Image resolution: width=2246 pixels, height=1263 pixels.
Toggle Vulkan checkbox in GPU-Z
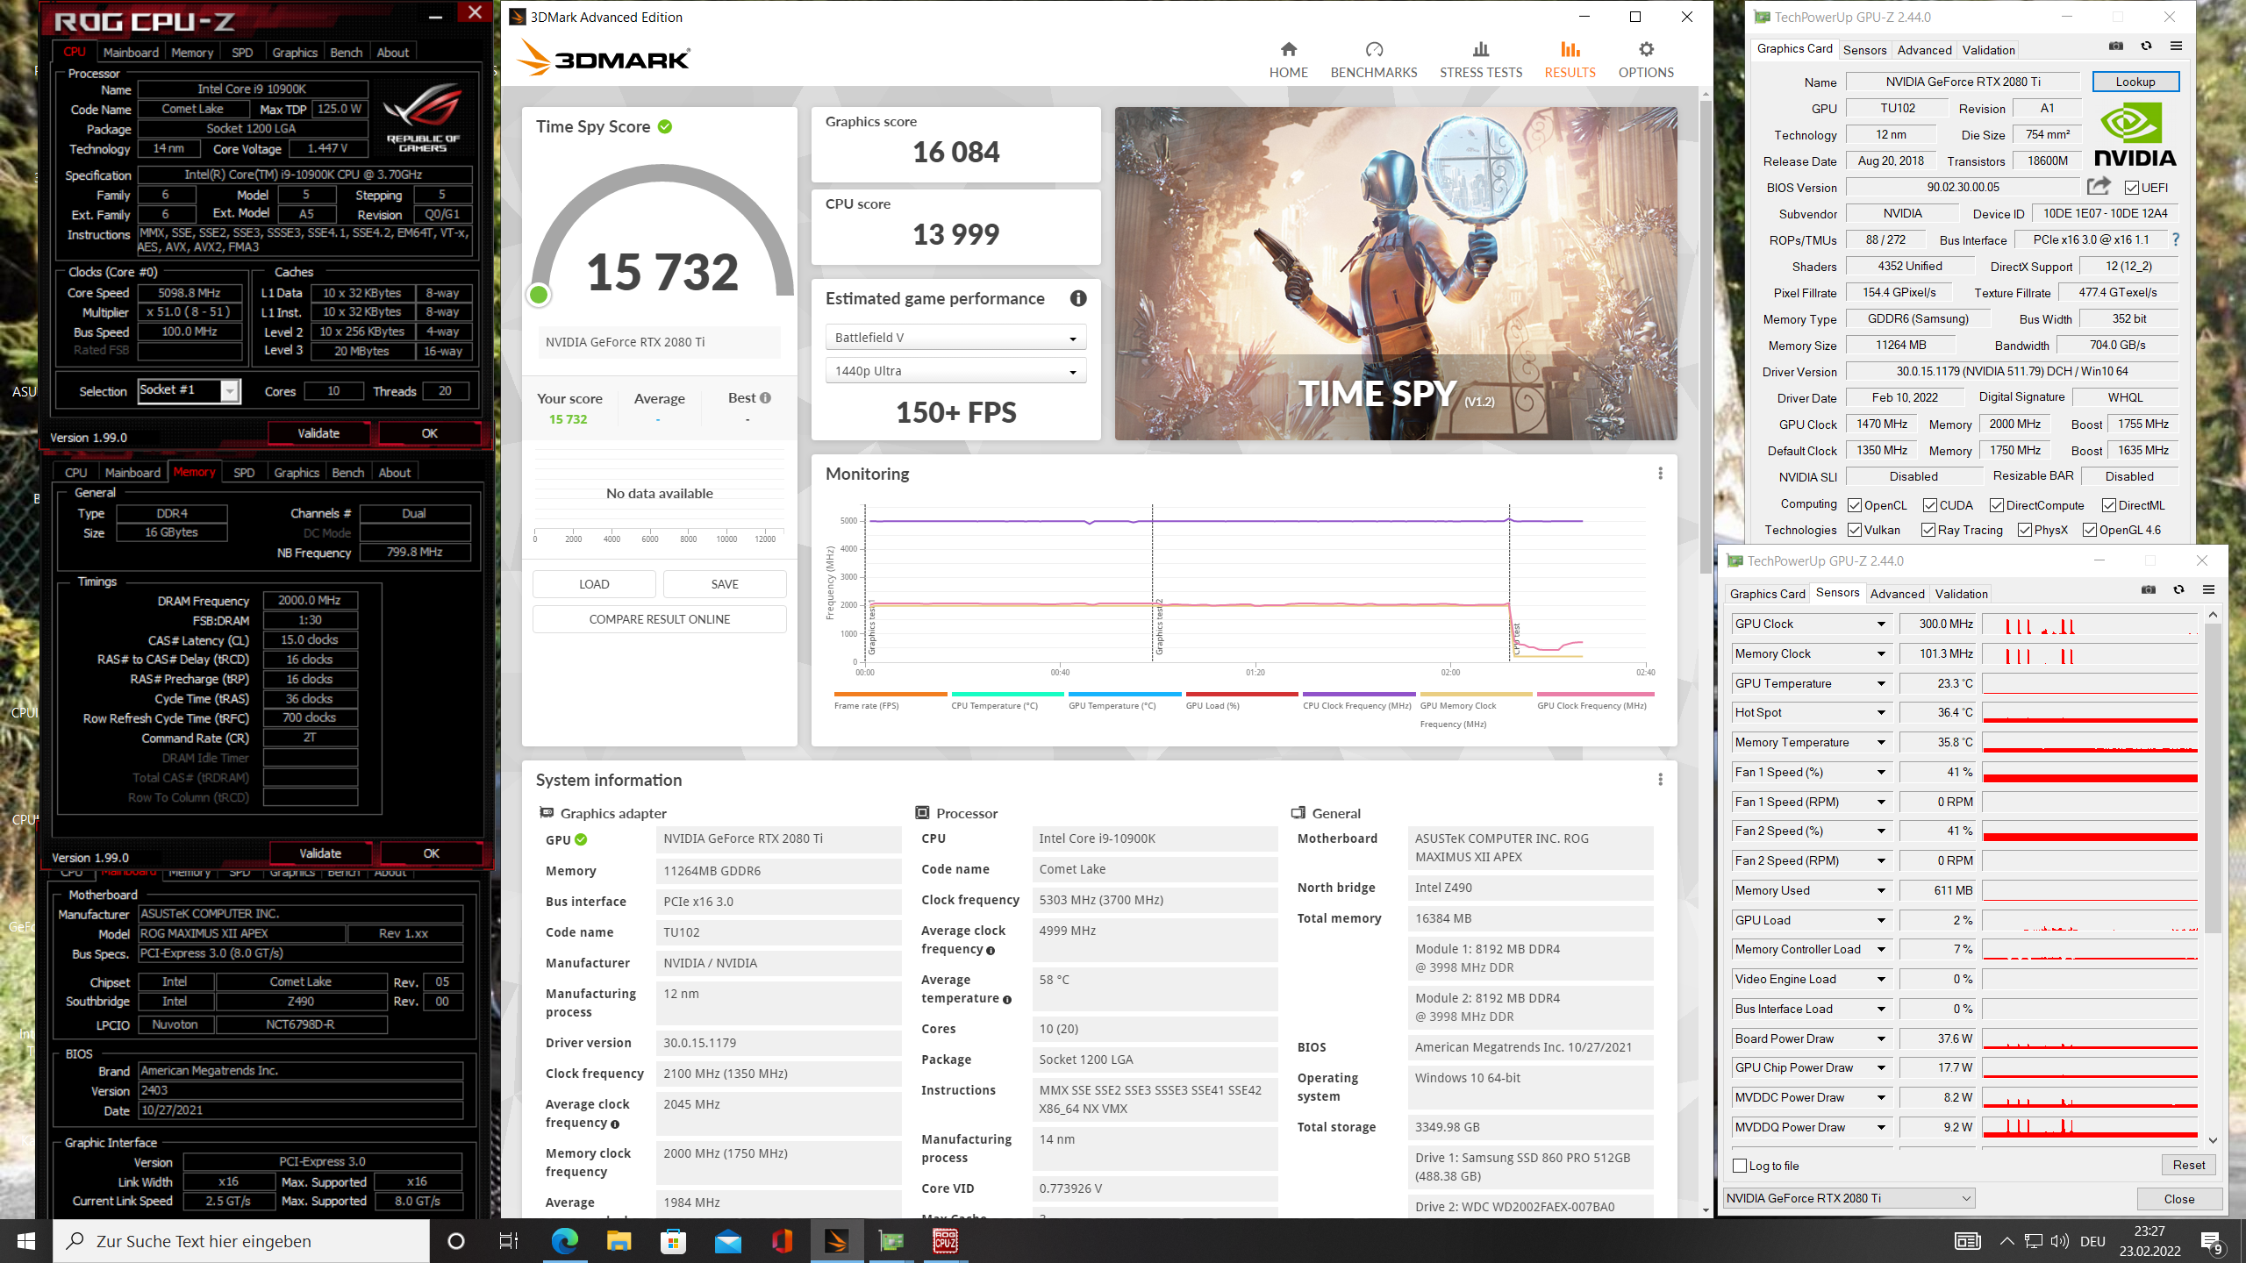click(1855, 531)
